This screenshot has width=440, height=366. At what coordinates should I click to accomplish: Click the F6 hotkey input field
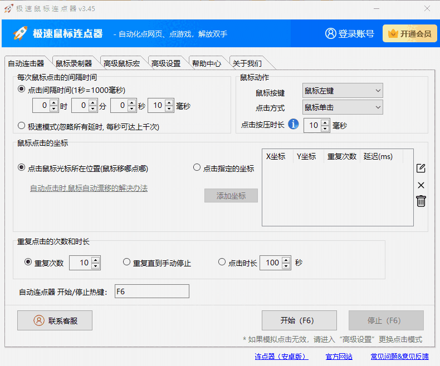[151, 291]
